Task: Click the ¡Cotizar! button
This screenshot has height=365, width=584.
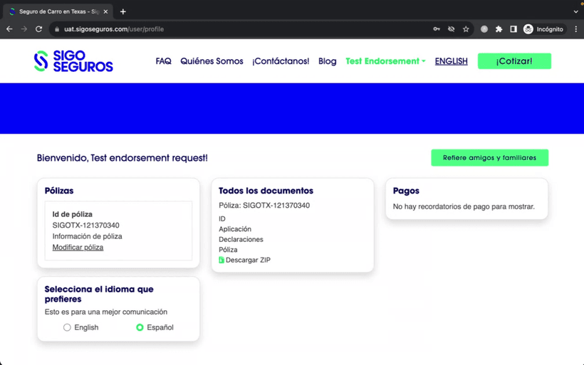Action: pyautogui.click(x=514, y=61)
